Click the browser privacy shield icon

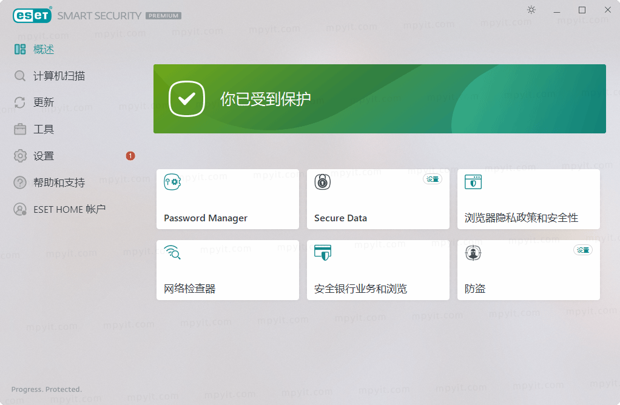[x=473, y=182]
